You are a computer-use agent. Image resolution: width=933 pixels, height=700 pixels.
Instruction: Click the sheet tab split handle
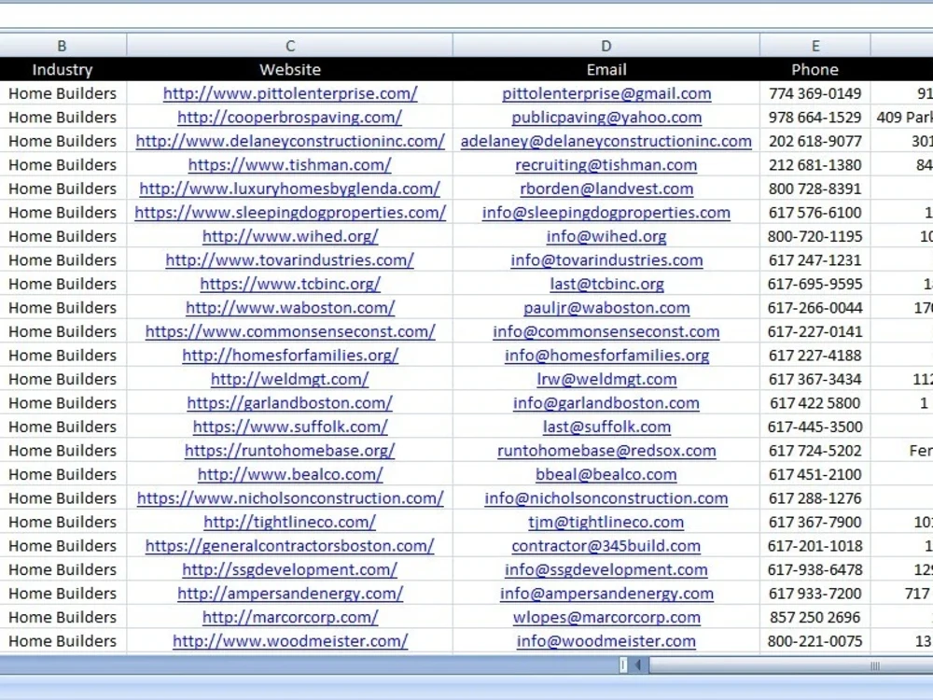[623, 665]
